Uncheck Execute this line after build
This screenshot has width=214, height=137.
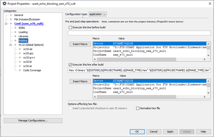pos(71,64)
